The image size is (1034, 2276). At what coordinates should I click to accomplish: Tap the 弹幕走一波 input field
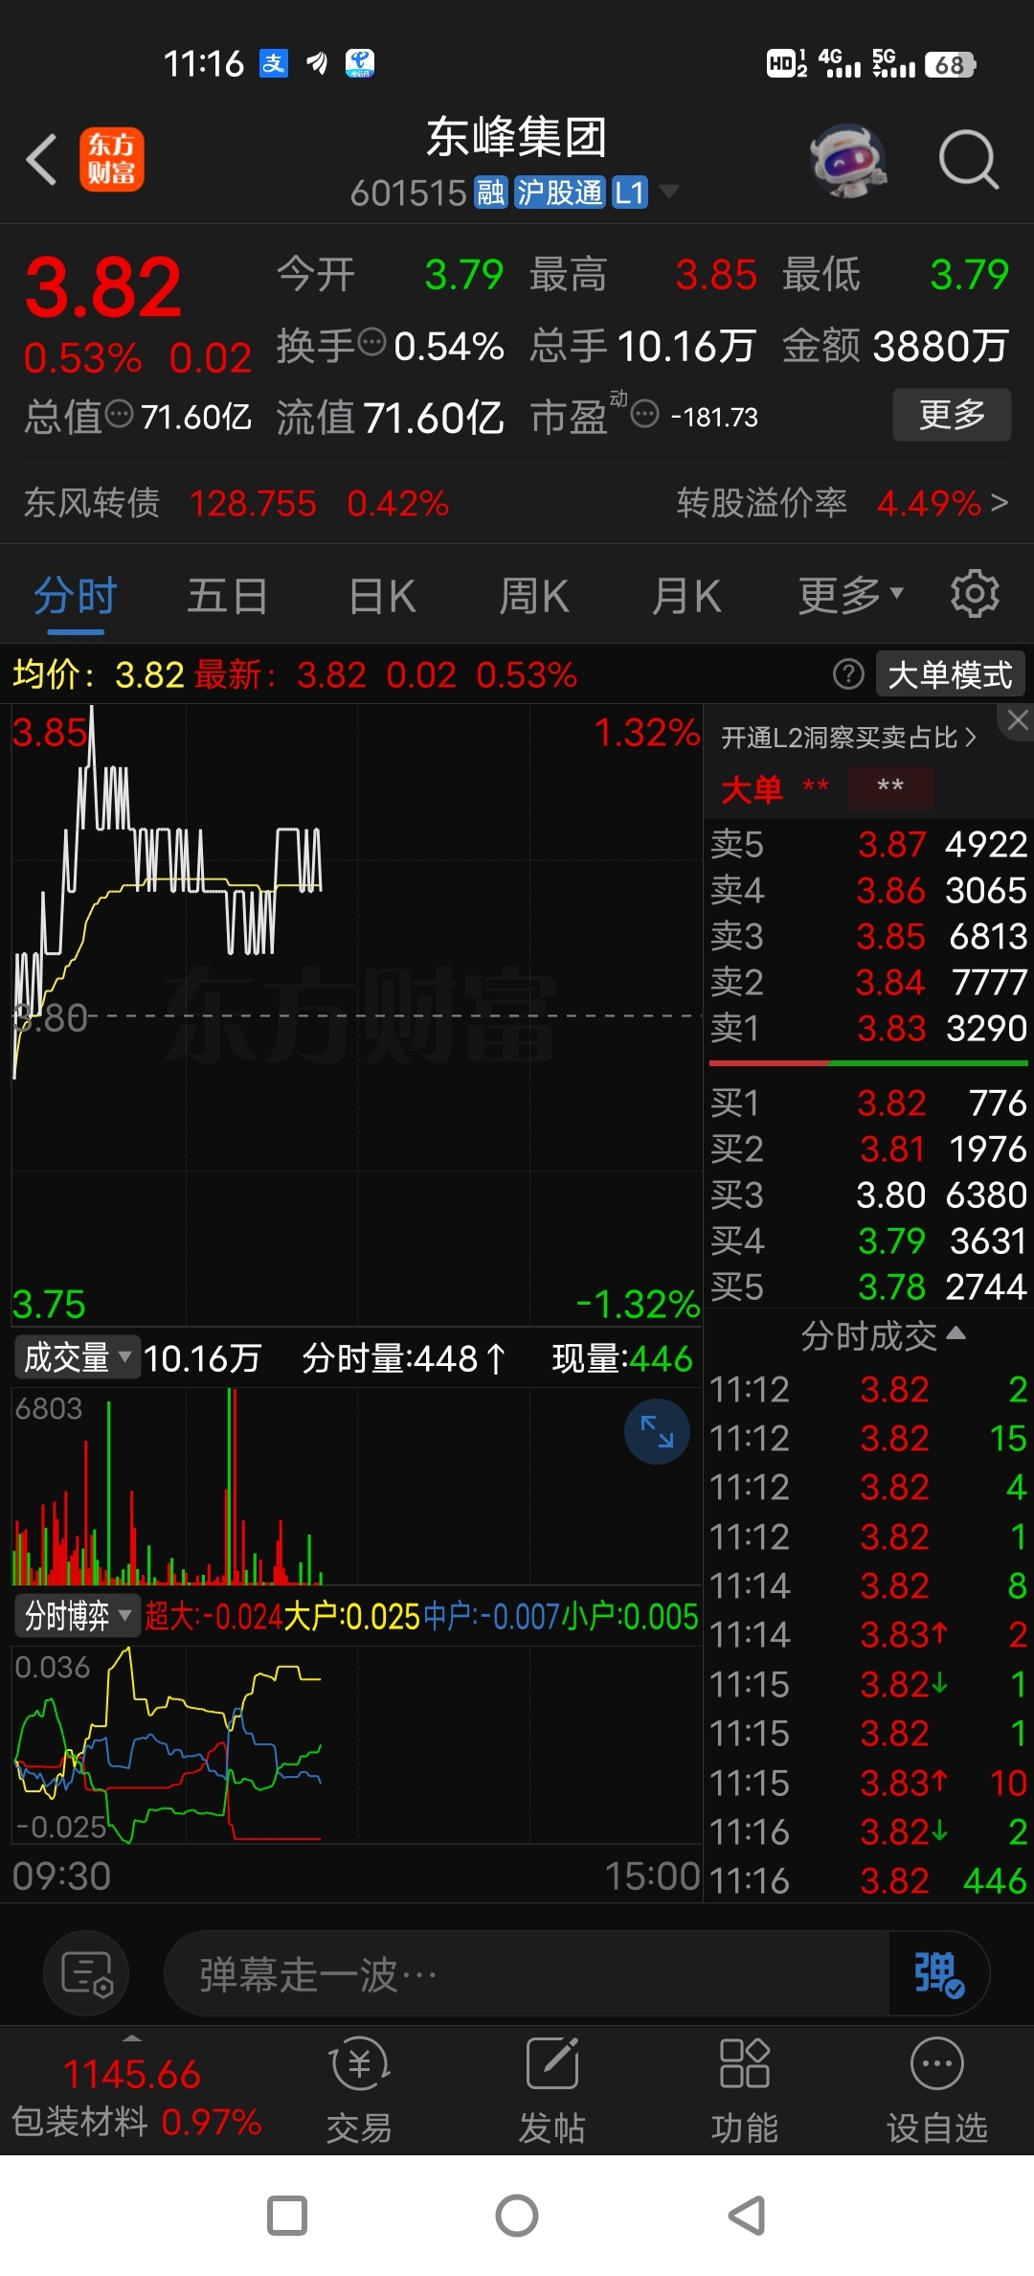[x=527, y=1974]
